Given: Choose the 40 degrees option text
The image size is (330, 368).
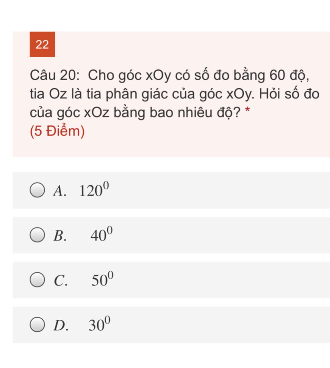Looking at the screenshot, I should pyautogui.click(x=102, y=234).
